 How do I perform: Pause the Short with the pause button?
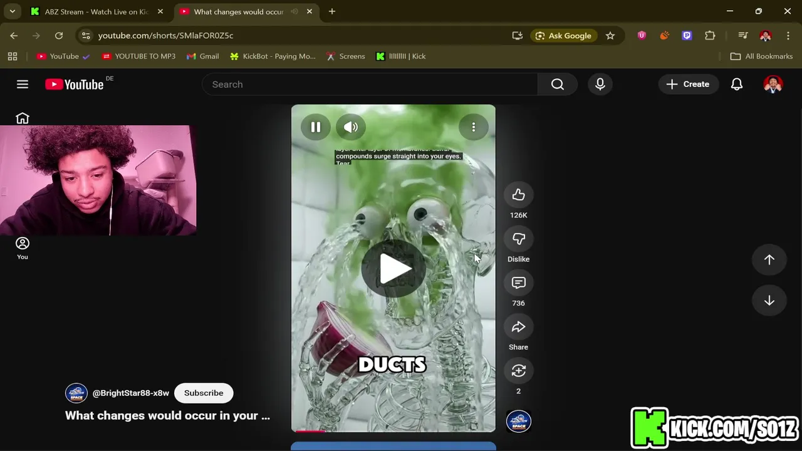coord(315,127)
